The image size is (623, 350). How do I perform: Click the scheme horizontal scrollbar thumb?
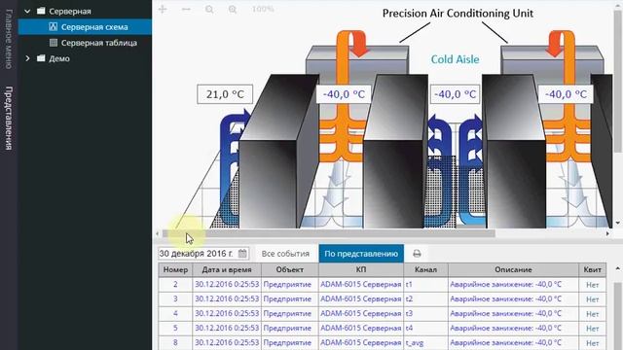[329, 233]
